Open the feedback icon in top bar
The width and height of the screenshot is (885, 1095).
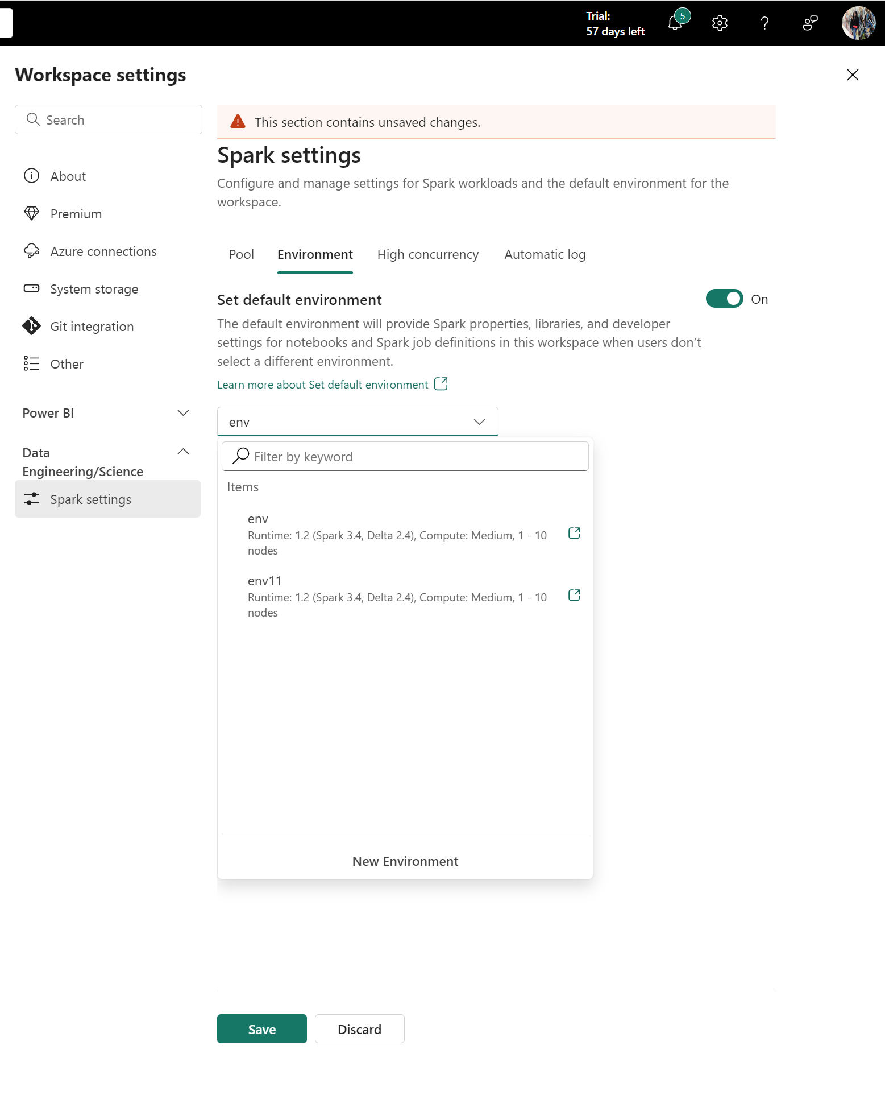coord(810,23)
